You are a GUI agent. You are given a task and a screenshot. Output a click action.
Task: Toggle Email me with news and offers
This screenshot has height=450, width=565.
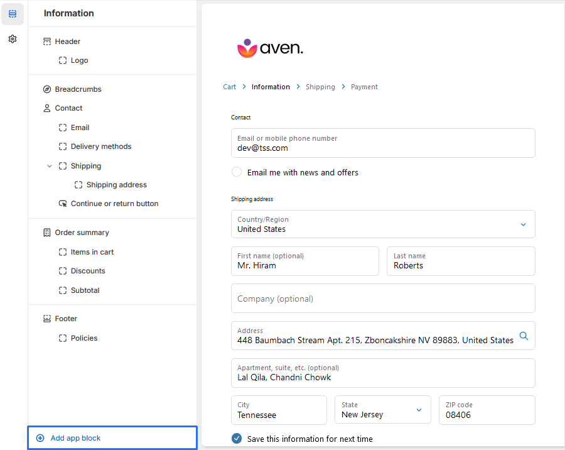coord(237,172)
